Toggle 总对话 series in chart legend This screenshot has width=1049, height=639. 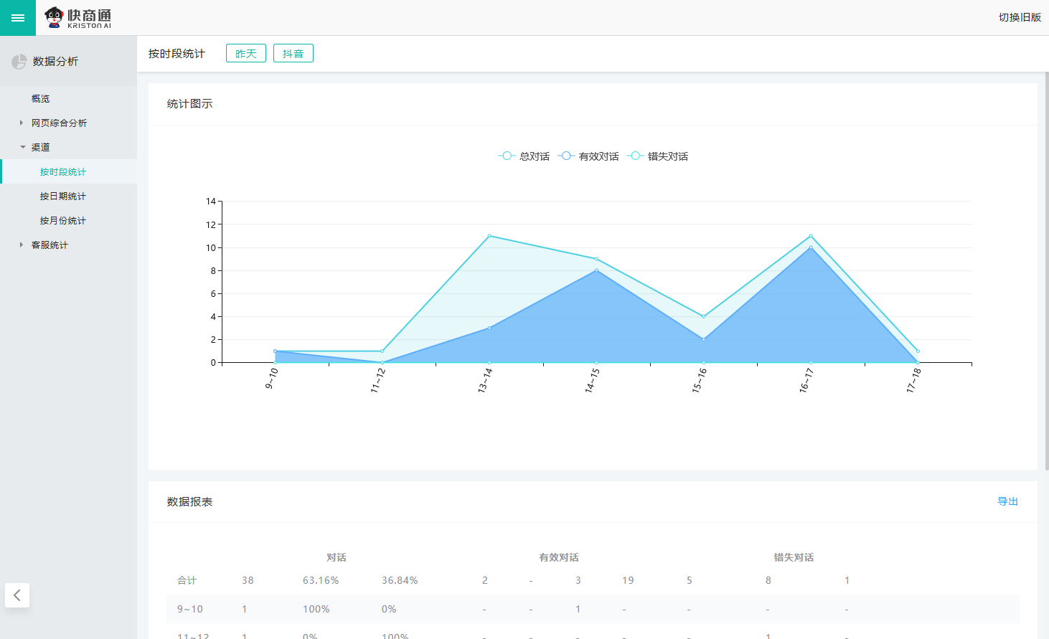pyautogui.click(x=524, y=156)
